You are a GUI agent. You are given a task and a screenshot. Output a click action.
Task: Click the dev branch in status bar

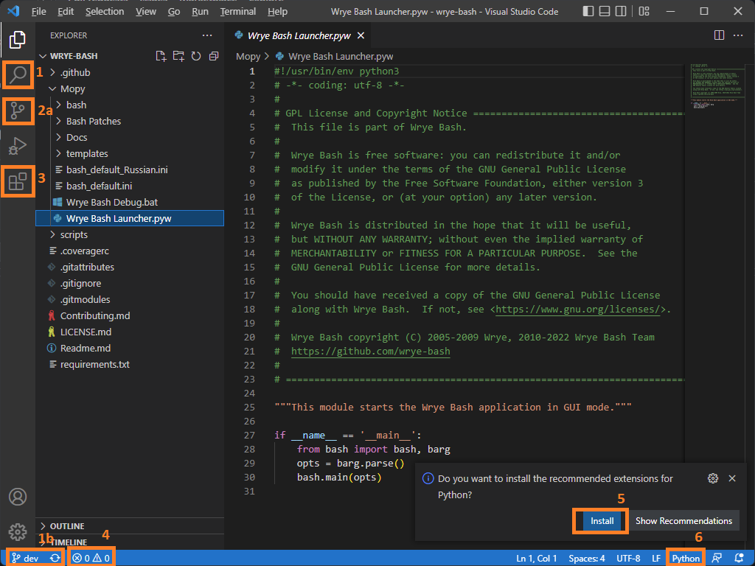(25, 558)
